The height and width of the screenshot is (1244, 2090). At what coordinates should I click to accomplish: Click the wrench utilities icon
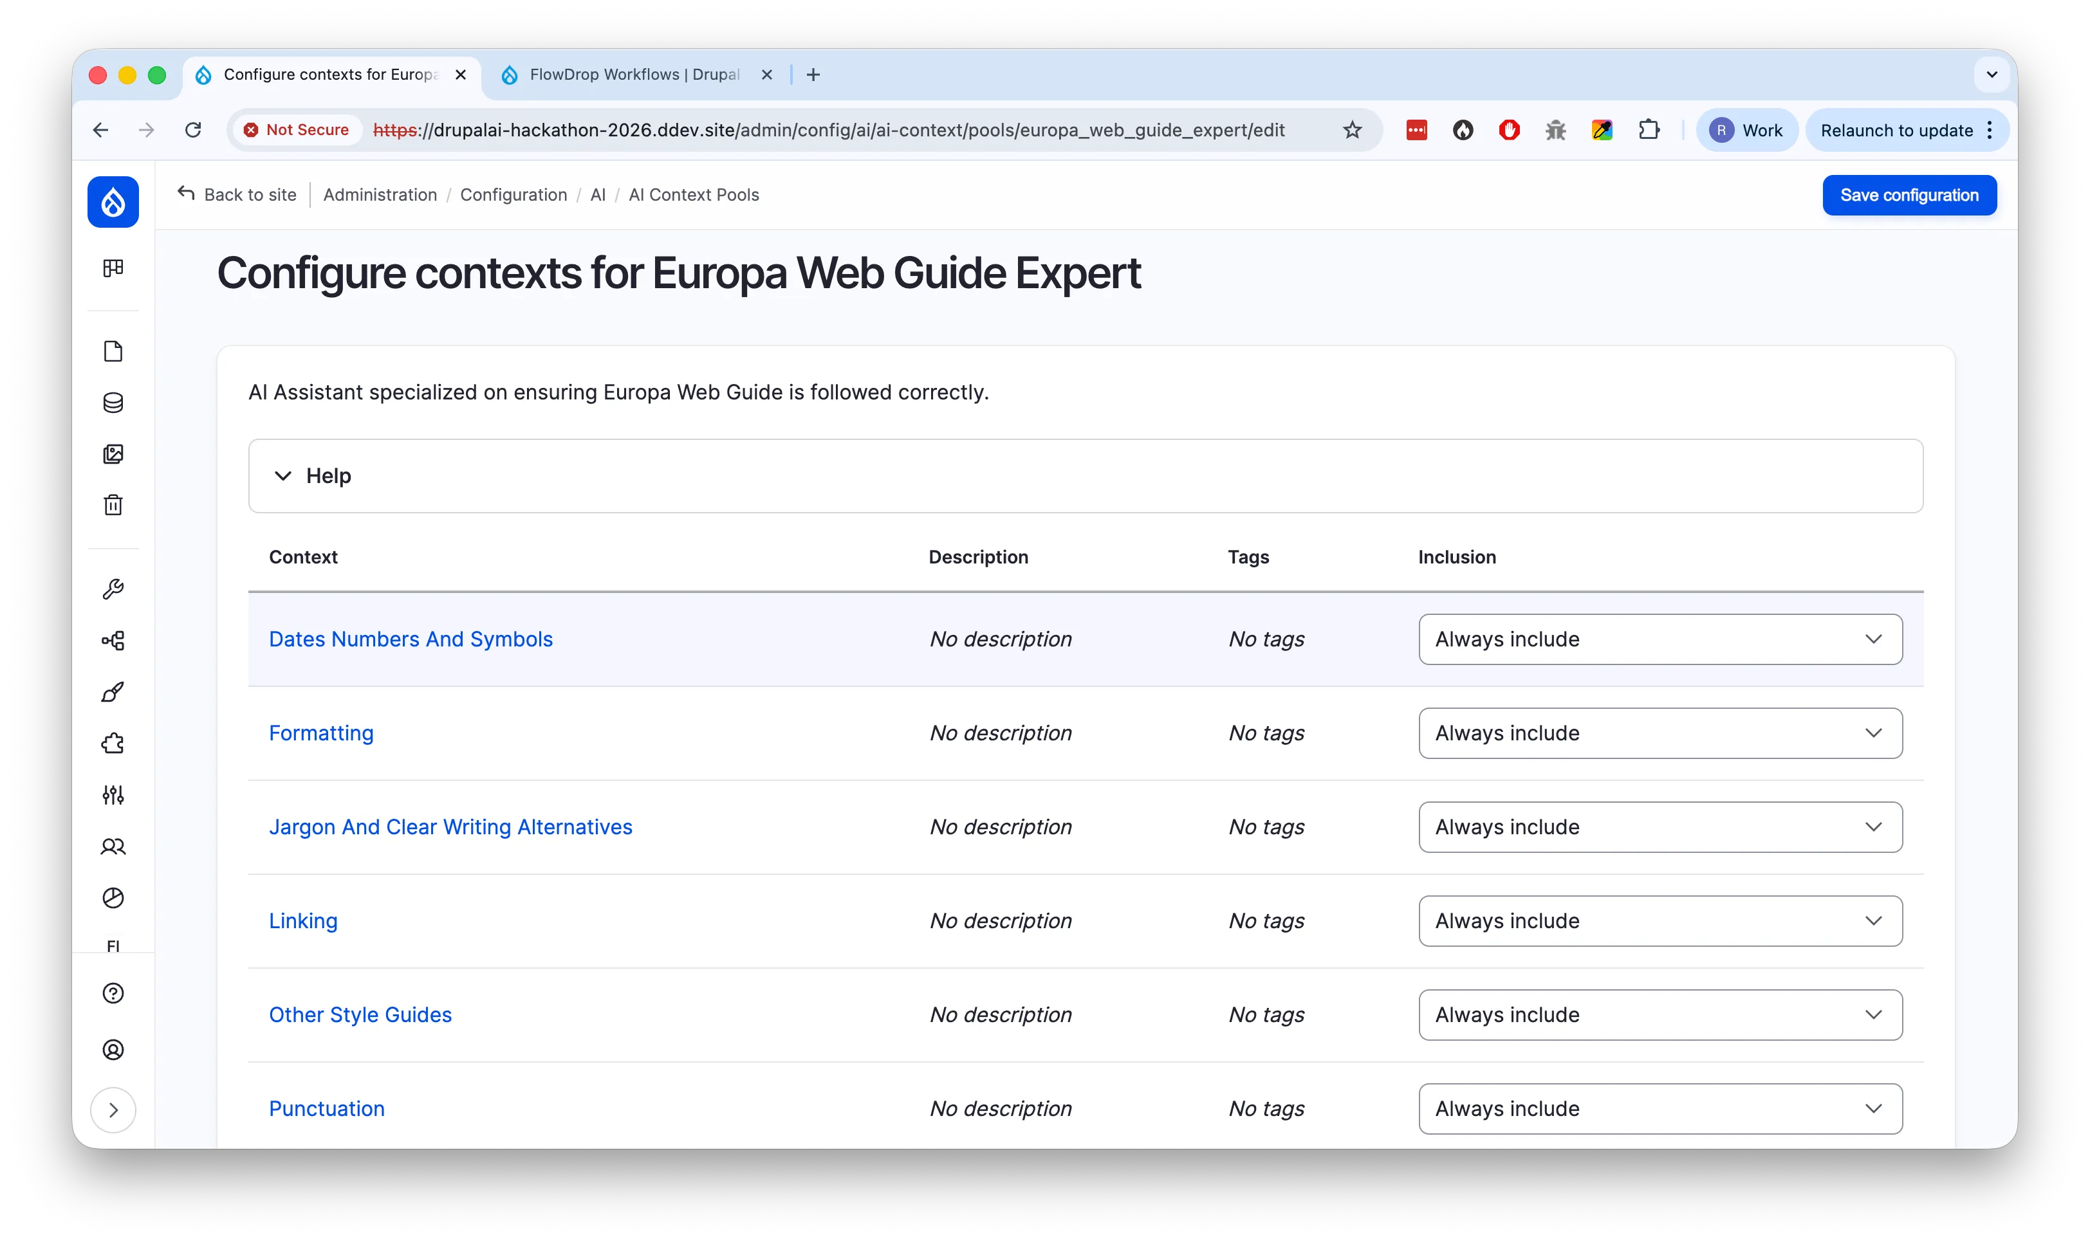click(113, 588)
